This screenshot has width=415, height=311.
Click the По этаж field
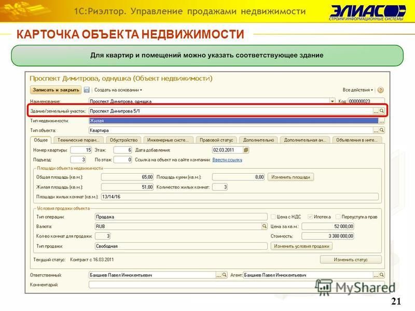(x=122, y=160)
